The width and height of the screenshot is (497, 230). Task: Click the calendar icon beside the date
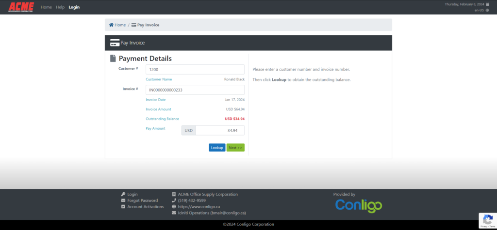(487, 4)
